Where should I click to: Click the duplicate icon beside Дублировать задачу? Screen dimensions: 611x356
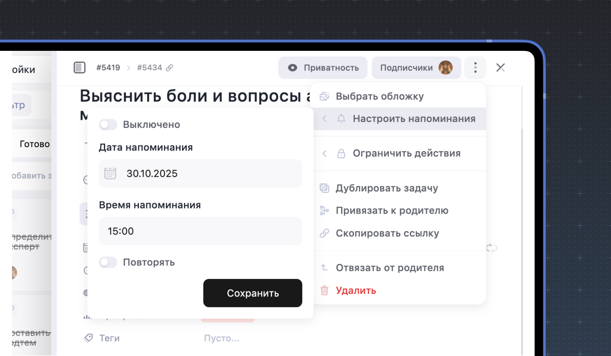324,188
